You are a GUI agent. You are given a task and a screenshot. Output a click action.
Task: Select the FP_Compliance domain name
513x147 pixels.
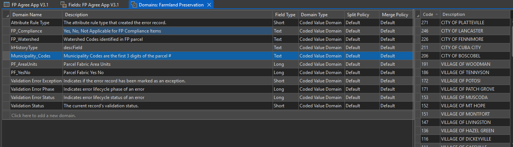pos(36,31)
